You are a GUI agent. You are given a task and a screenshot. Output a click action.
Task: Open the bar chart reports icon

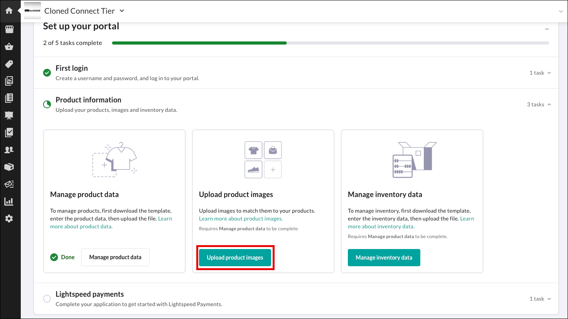(9, 202)
